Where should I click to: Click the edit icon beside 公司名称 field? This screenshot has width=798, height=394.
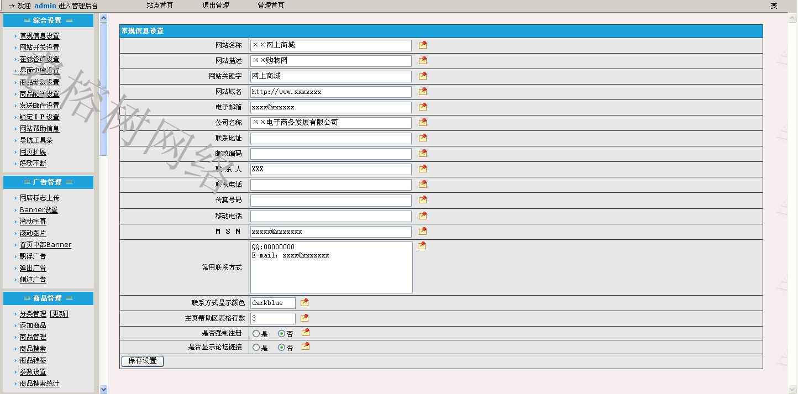423,122
